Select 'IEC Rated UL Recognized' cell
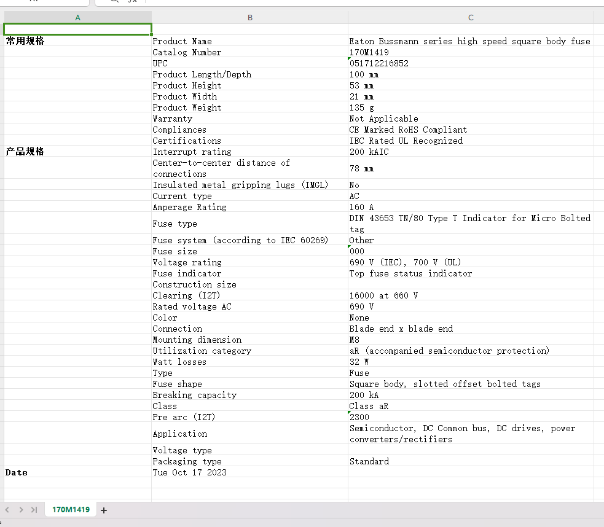 (x=471, y=141)
